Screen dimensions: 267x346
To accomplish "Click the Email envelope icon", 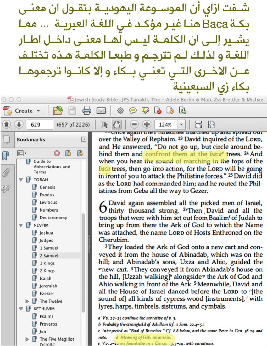I will [100, 111].
